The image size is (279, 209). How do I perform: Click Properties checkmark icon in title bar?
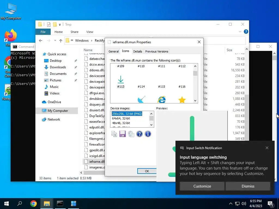[x=48, y=24]
